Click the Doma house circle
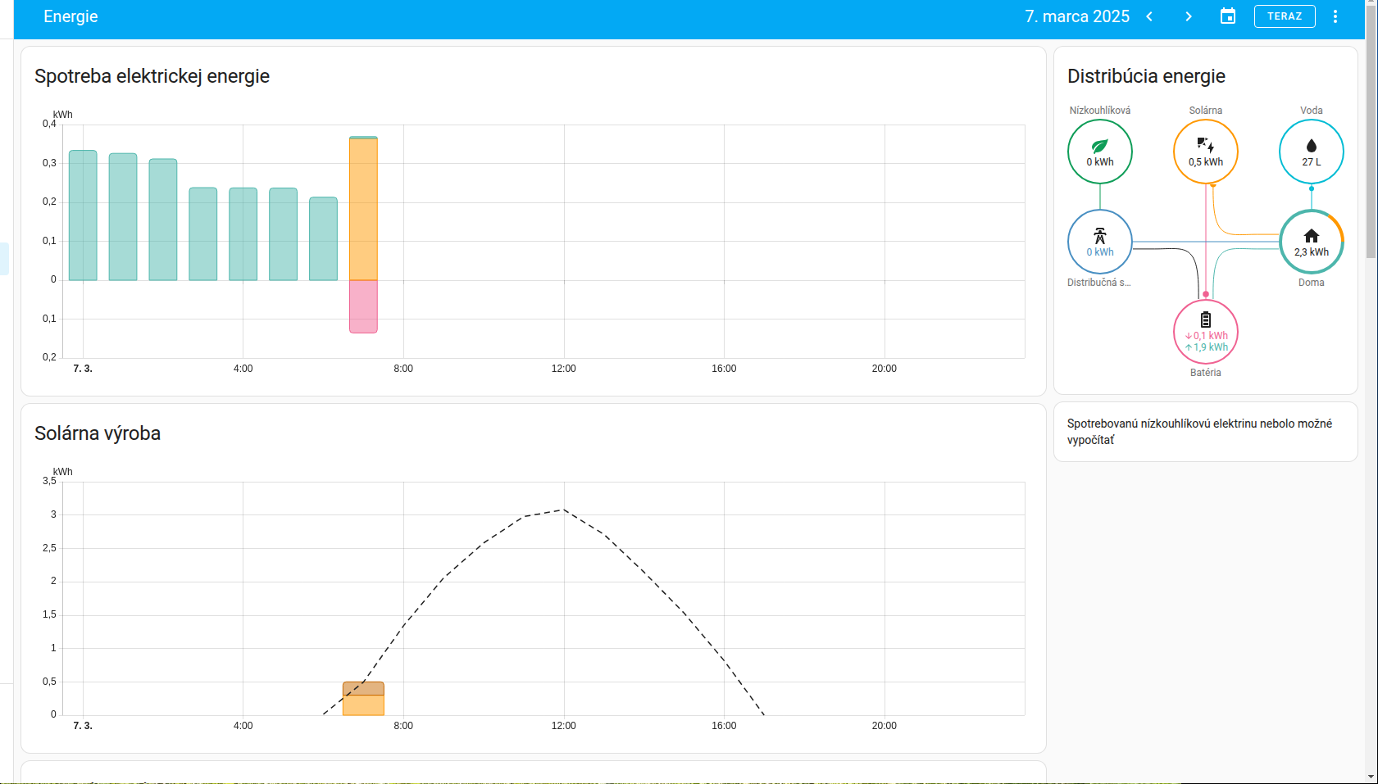1378x784 pixels. tap(1311, 242)
